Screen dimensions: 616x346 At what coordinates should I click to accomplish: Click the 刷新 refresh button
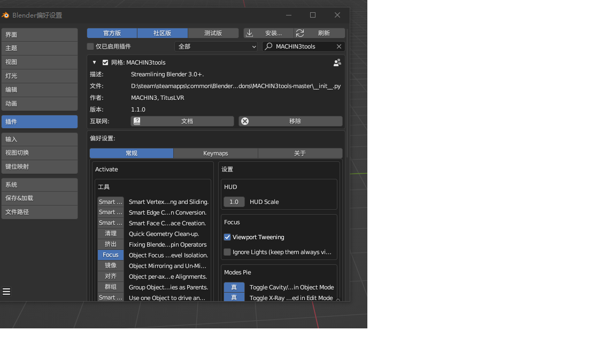(320, 33)
